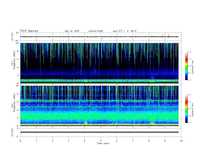
Task: Click the "-6" tick on ch.2 color bar
Action: pyautogui.click(x=190, y=116)
